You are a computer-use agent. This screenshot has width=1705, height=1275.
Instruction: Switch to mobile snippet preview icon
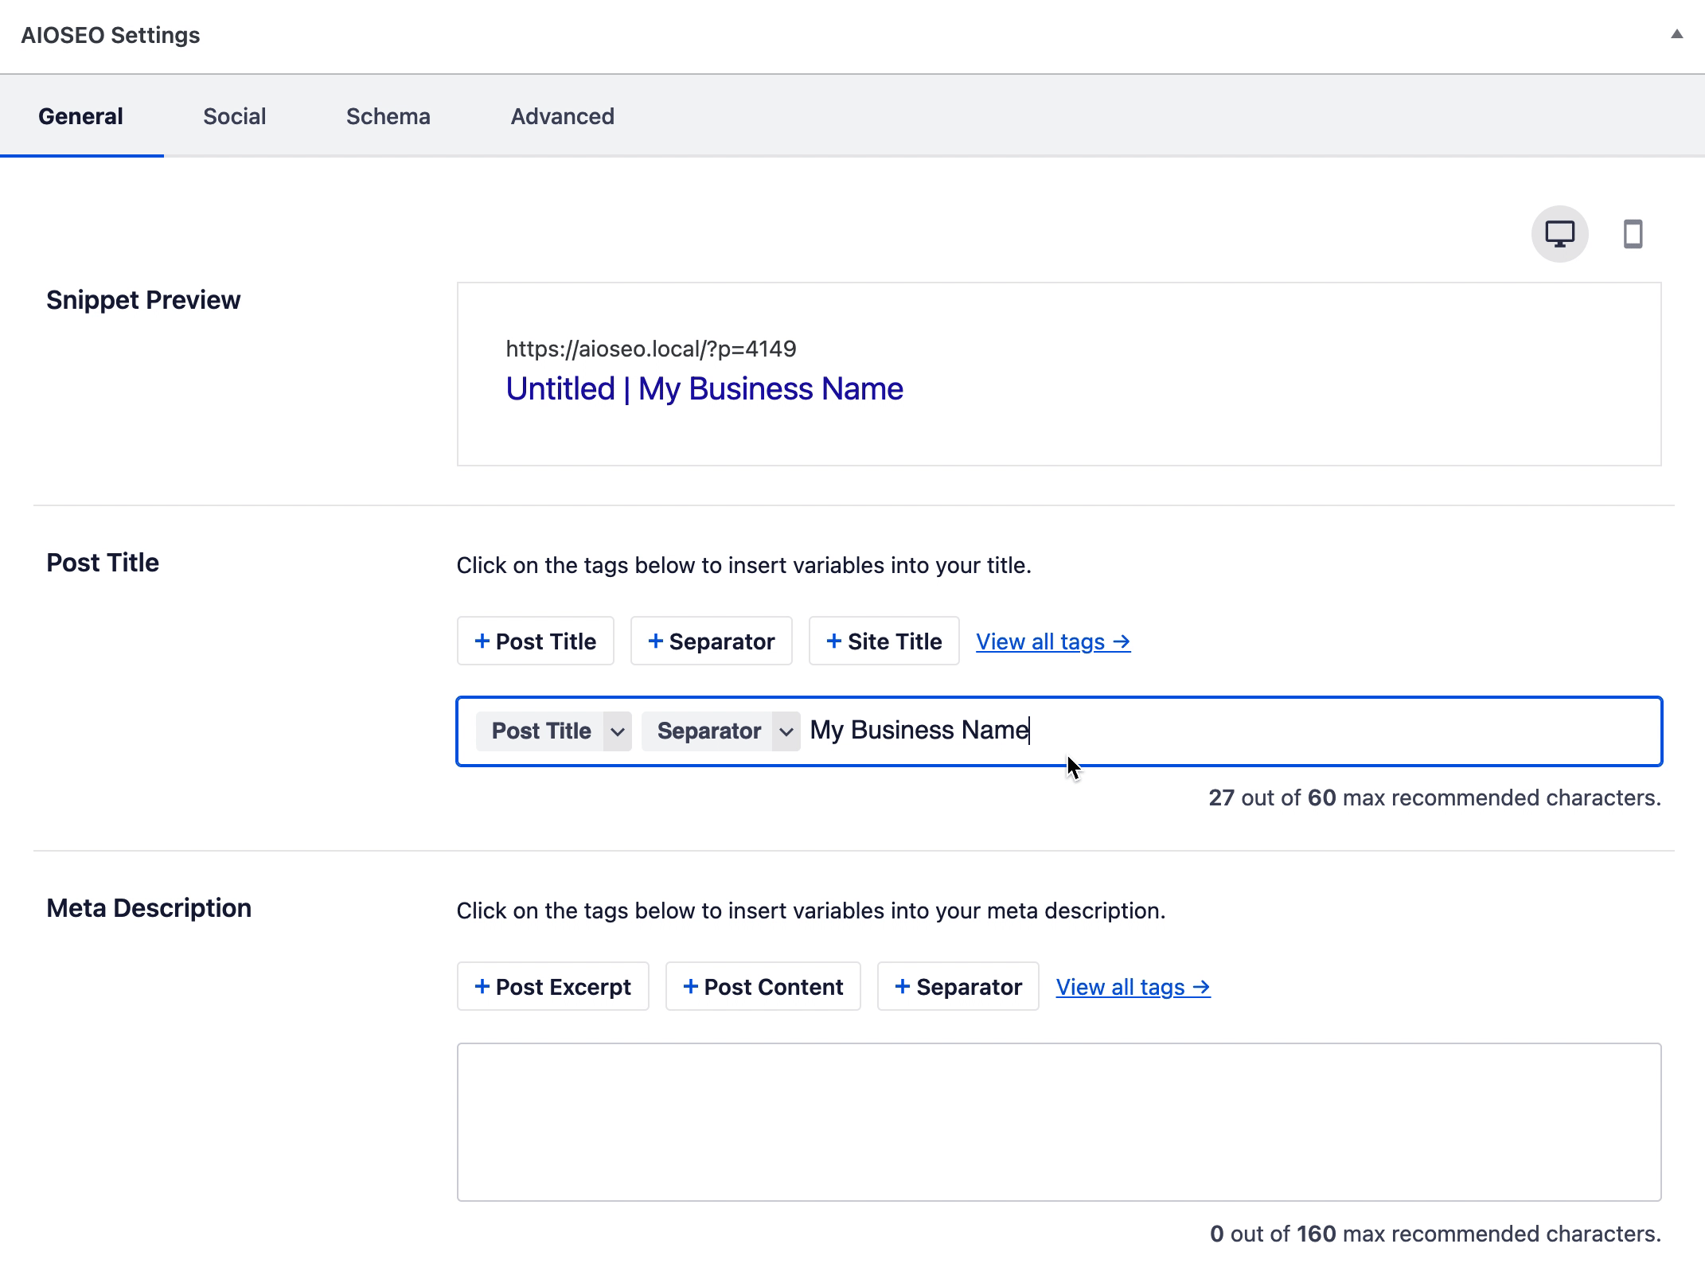(x=1633, y=234)
